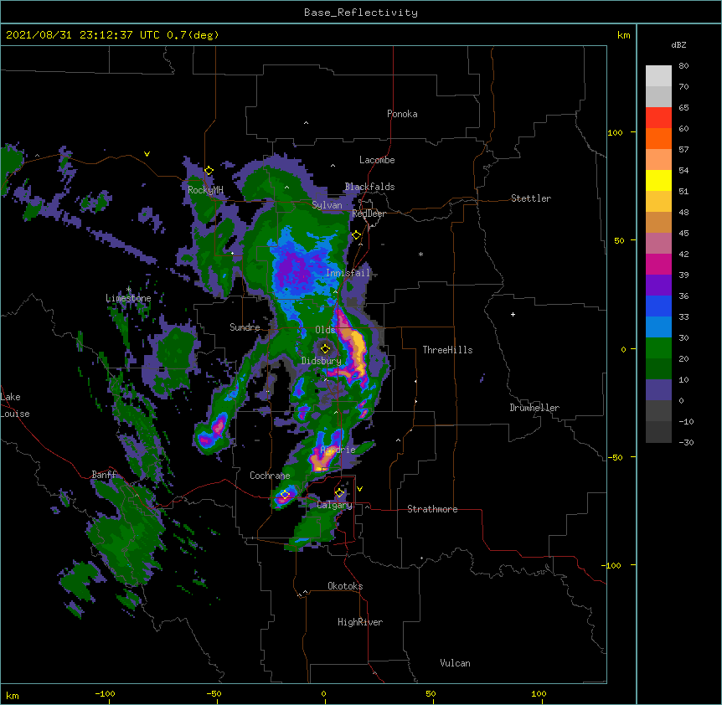Select the orange 60-57 dBZ legend swatch

(658, 138)
